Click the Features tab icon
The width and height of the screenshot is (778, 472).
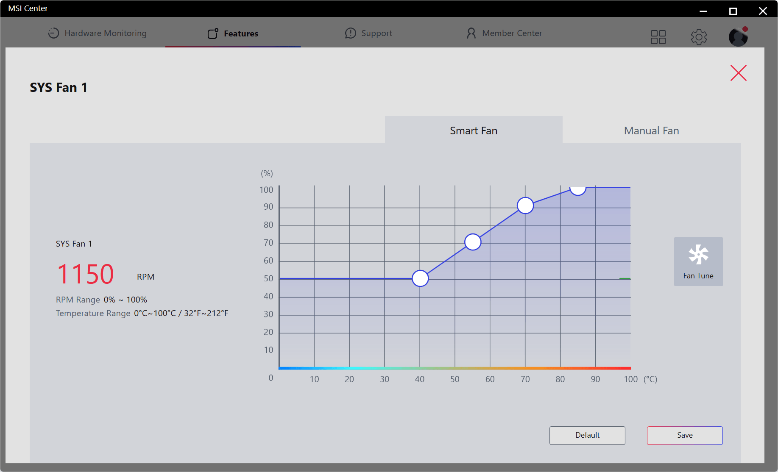coord(213,33)
